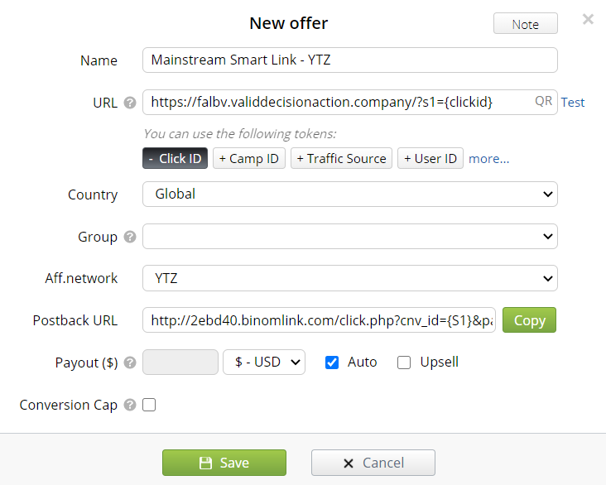Add the User ID token

(x=430, y=158)
